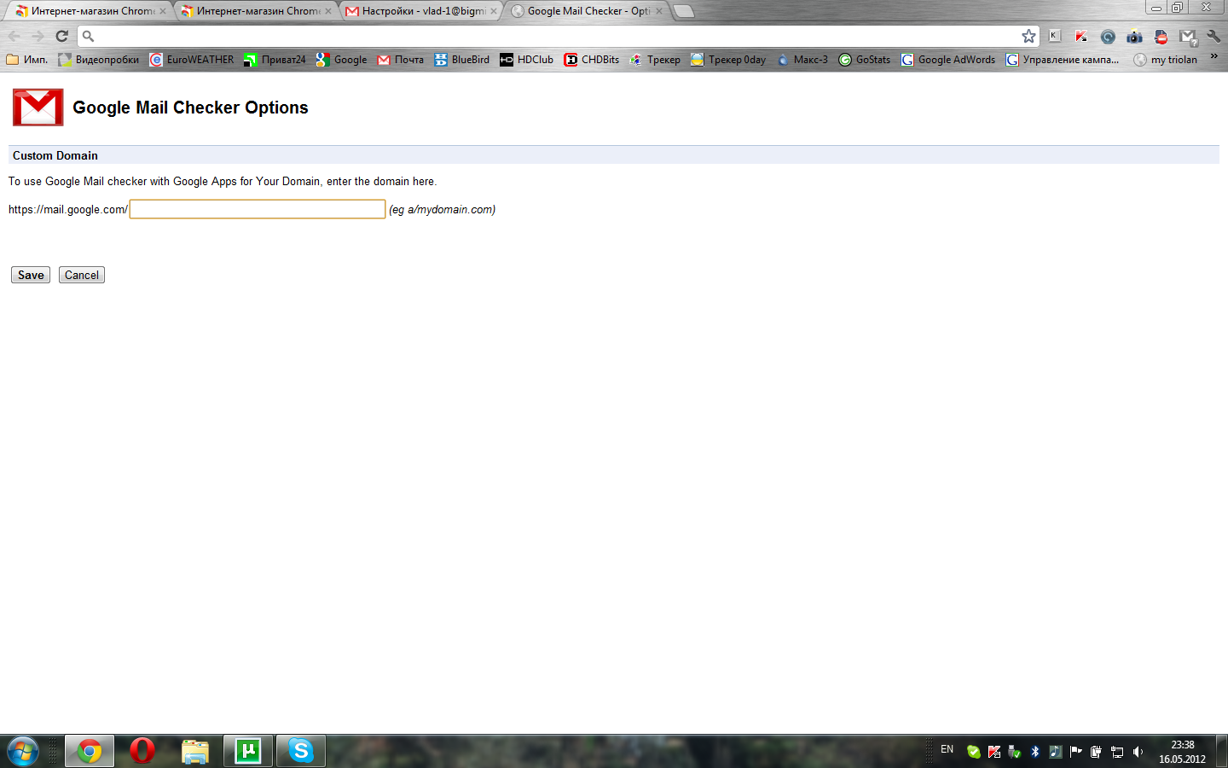The image size is (1228, 768).
Task: Save the mail checker options
Action: (x=31, y=275)
